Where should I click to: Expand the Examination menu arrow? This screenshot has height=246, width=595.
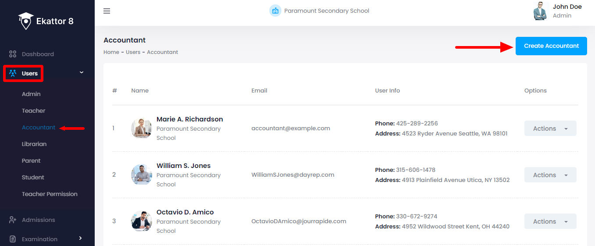pos(80,238)
